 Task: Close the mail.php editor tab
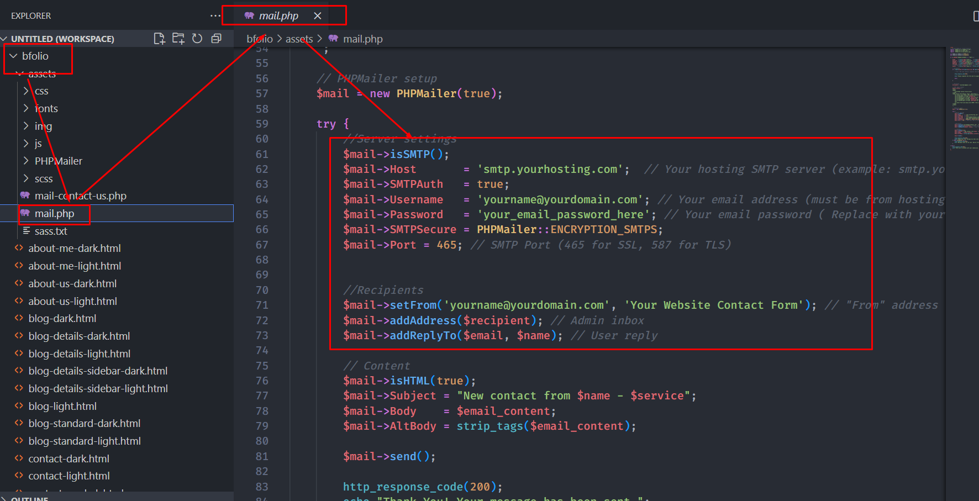[318, 16]
